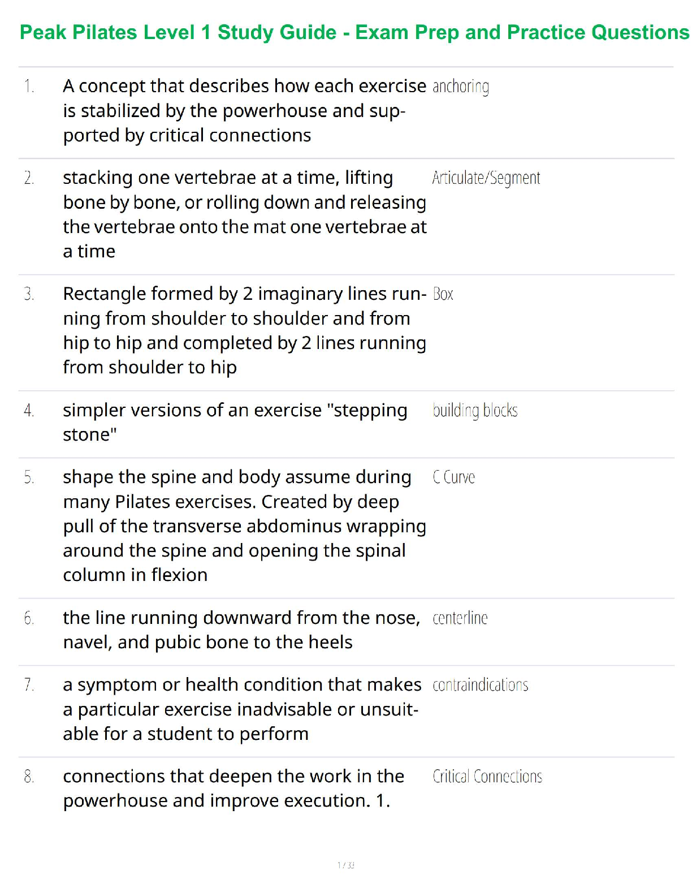Click the "building blocks" term

coord(475,410)
